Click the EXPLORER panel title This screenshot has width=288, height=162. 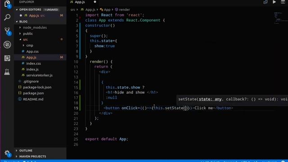[x=27, y=2]
